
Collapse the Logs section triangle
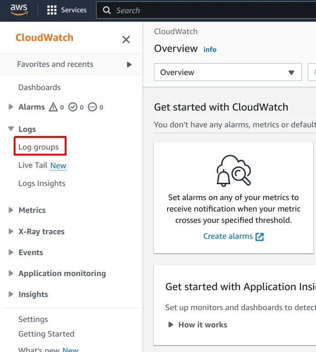coord(11,129)
